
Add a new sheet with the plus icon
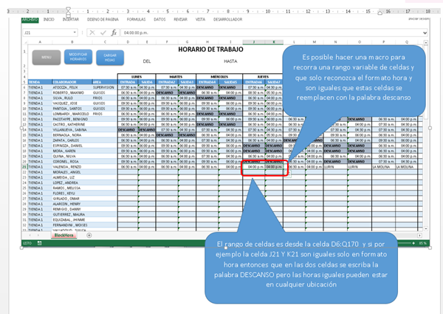point(89,235)
